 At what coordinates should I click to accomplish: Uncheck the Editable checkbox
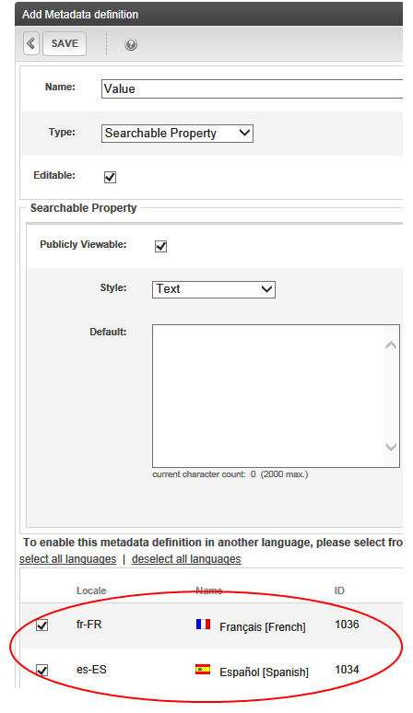(110, 177)
